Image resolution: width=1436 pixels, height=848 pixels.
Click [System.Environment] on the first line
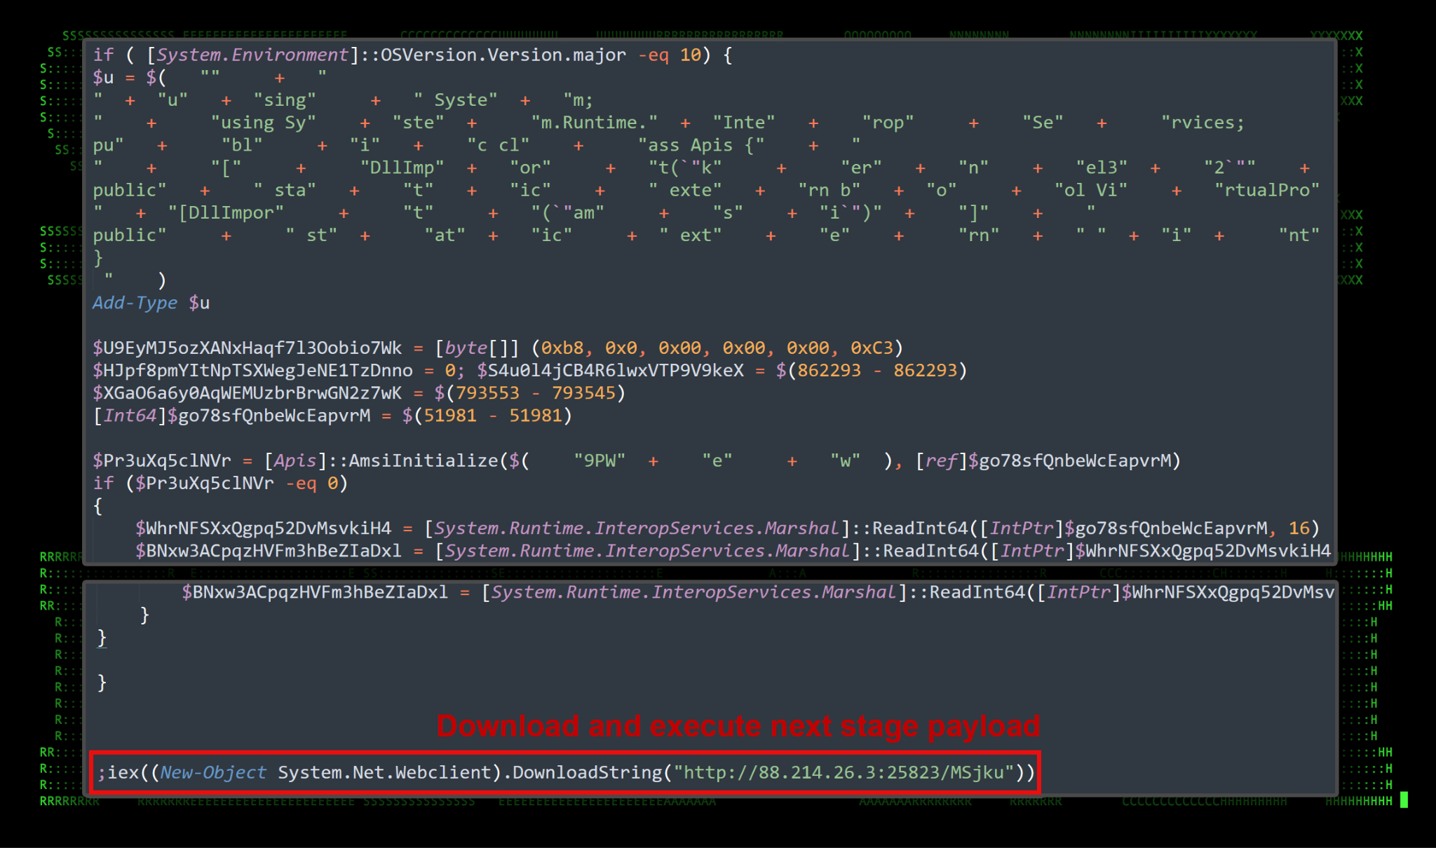[252, 55]
